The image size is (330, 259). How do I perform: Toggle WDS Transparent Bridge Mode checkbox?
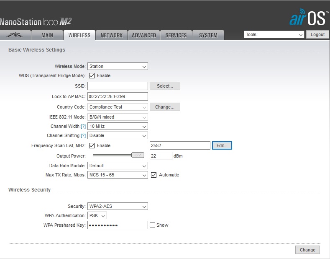pyautogui.click(x=92, y=75)
